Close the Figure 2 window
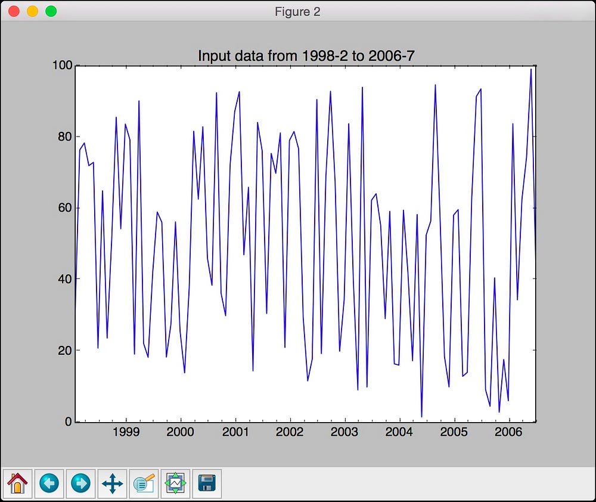This screenshot has width=596, height=502. coord(14,11)
